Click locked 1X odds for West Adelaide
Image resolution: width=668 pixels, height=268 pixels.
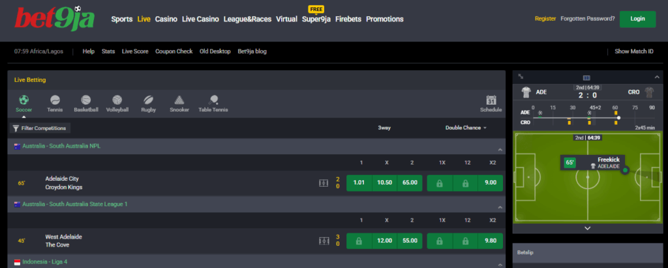(x=439, y=241)
